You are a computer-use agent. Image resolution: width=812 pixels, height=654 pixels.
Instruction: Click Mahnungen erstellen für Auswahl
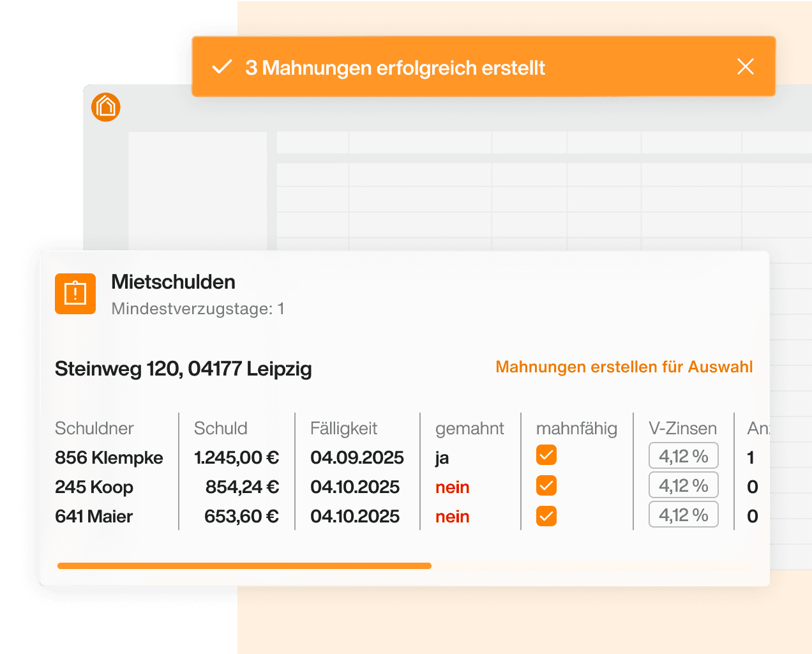pyautogui.click(x=624, y=367)
